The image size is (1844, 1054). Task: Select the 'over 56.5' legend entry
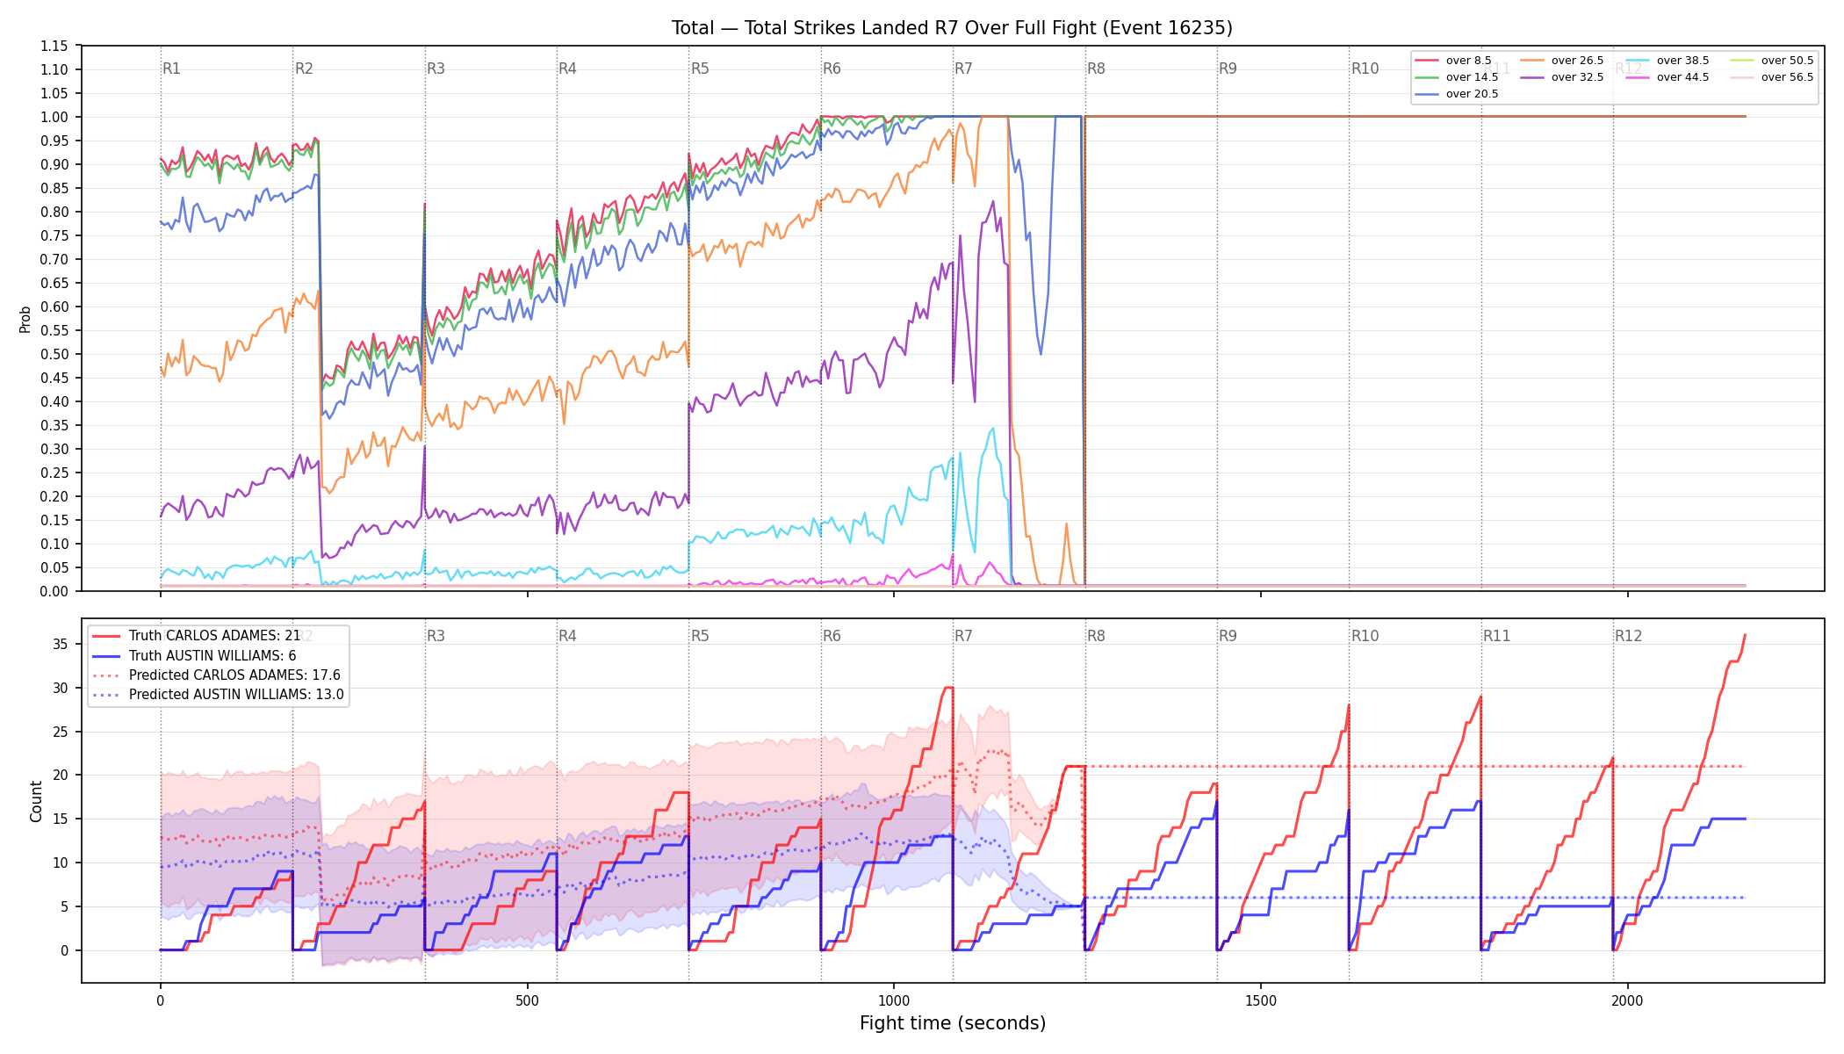point(1772,77)
